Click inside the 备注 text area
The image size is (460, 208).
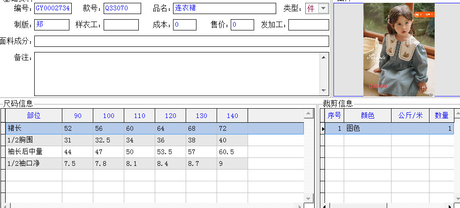coord(177,74)
